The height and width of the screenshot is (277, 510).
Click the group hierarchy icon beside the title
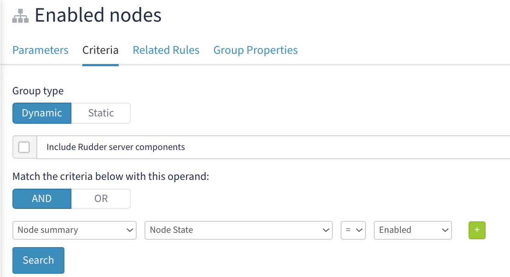[x=20, y=16]
